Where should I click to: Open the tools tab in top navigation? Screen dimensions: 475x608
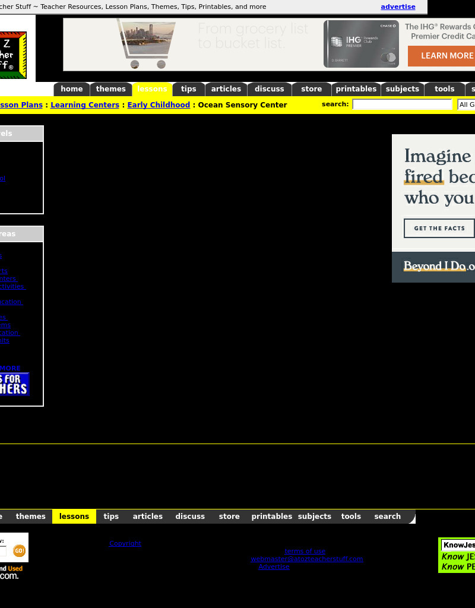point(444,89)
